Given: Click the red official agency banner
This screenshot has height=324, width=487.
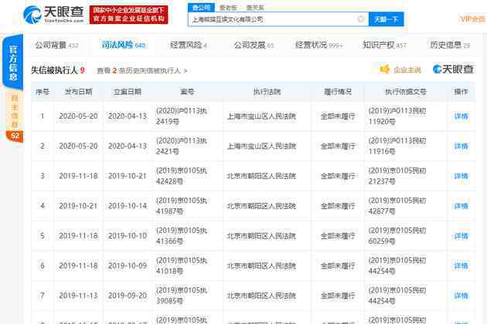Looking at the screenshot, I should coord(128,14).
